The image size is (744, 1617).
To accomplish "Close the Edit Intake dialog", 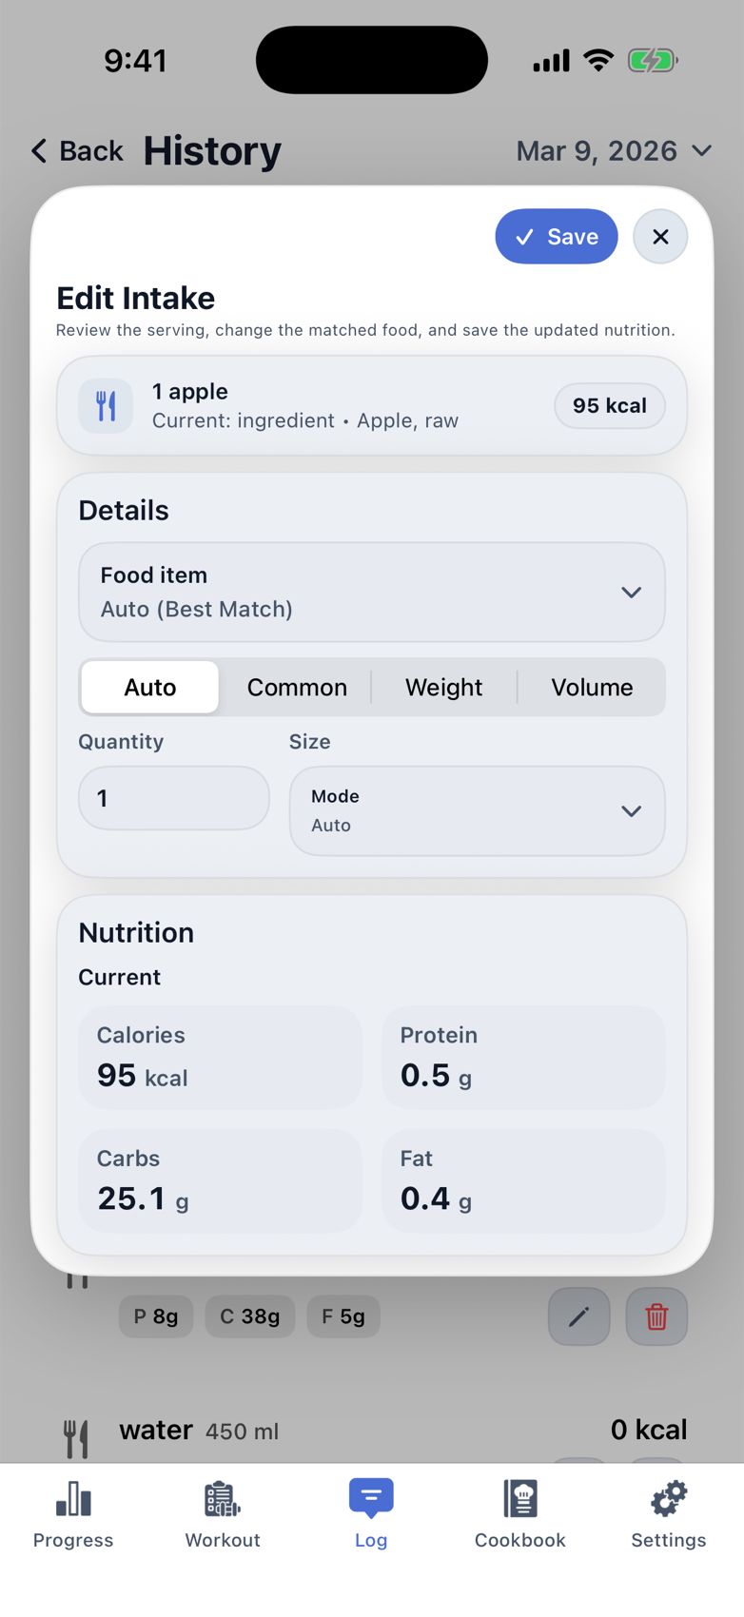I will (x=660, y=236).
